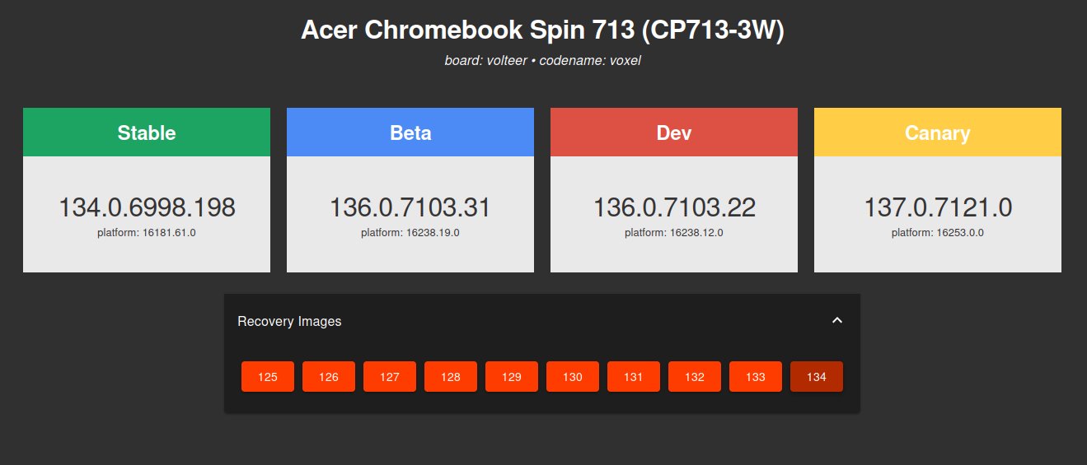
Task: Click the green Stable channel header
Action: pyautogui.click(x=147, y=133)
